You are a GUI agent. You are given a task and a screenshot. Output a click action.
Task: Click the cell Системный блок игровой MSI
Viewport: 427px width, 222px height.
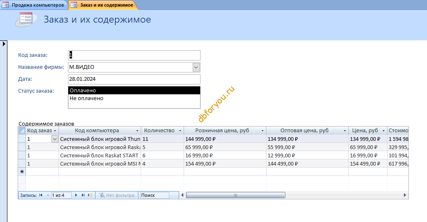pyautogui.click(x=100, y=164)
